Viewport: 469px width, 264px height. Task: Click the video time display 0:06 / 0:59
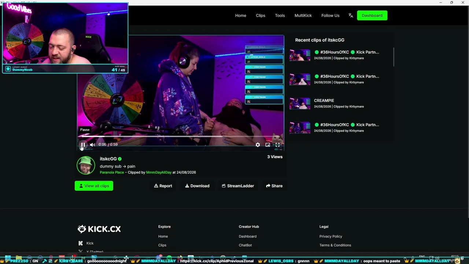pyautogui.click(x=108, y=144)
